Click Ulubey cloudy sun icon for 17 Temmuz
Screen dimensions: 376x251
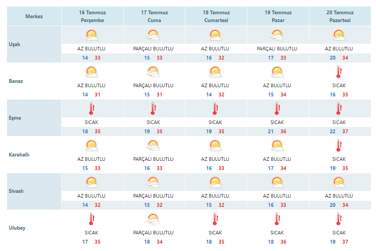153,219
